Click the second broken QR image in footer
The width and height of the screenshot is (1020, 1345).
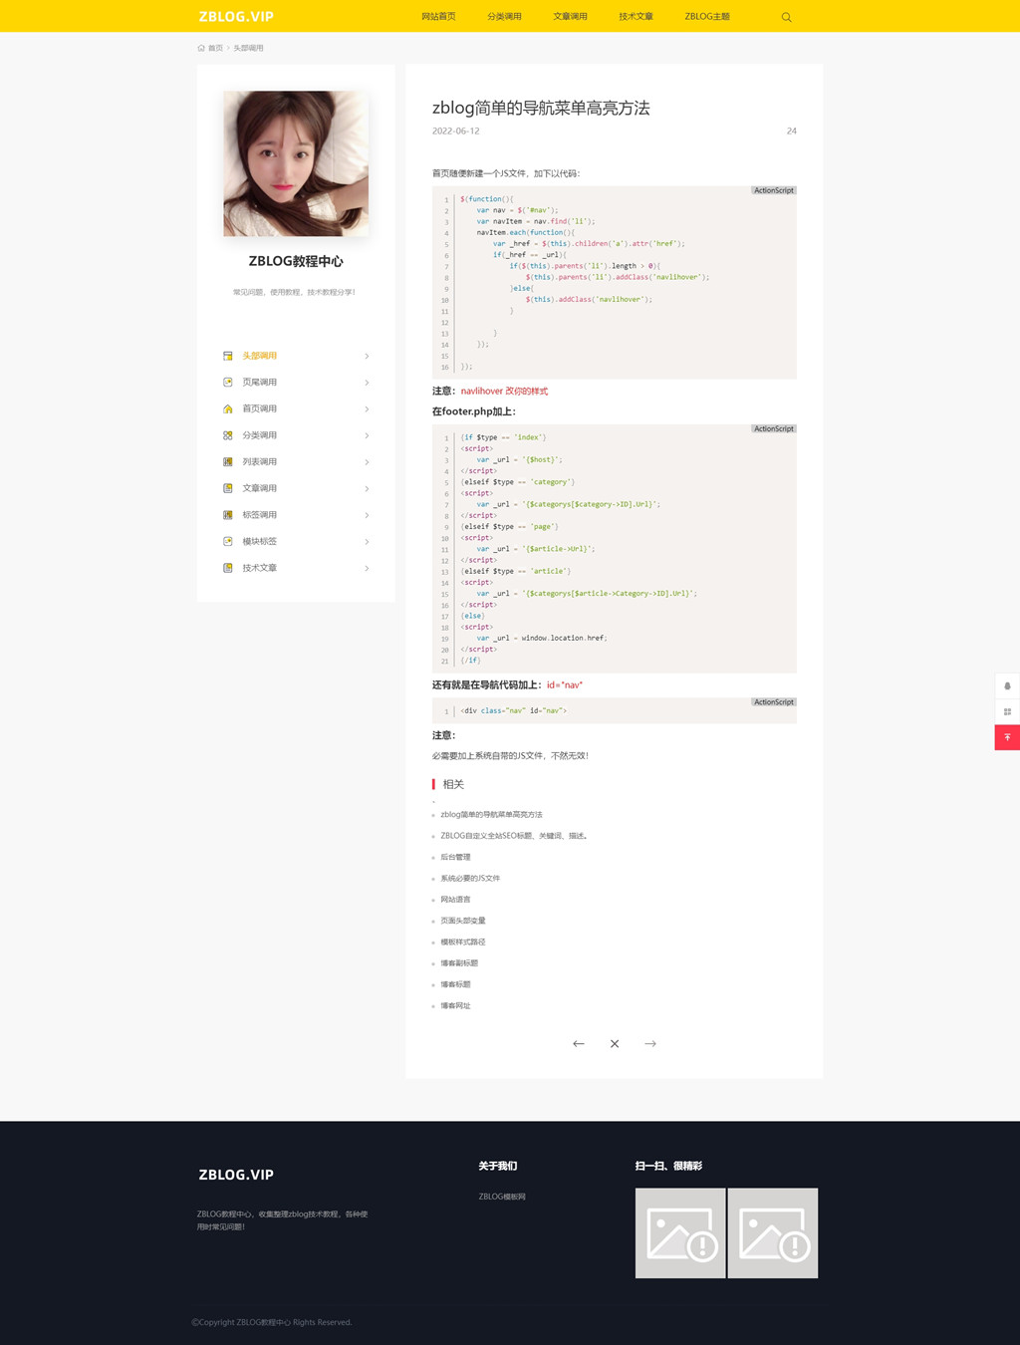click(773, 1233)
